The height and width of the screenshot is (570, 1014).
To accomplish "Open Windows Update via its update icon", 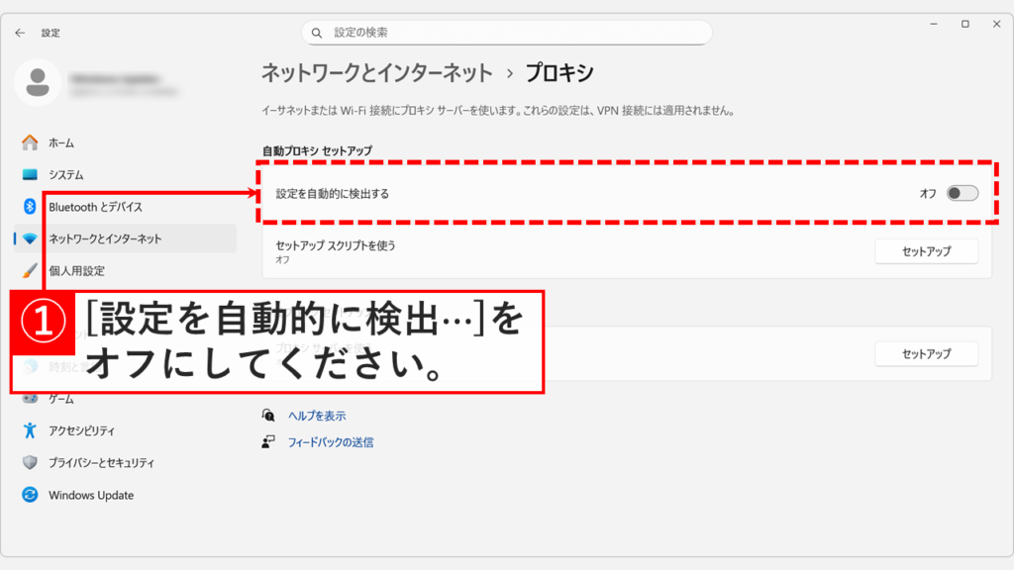I will (x=31, y=496).
